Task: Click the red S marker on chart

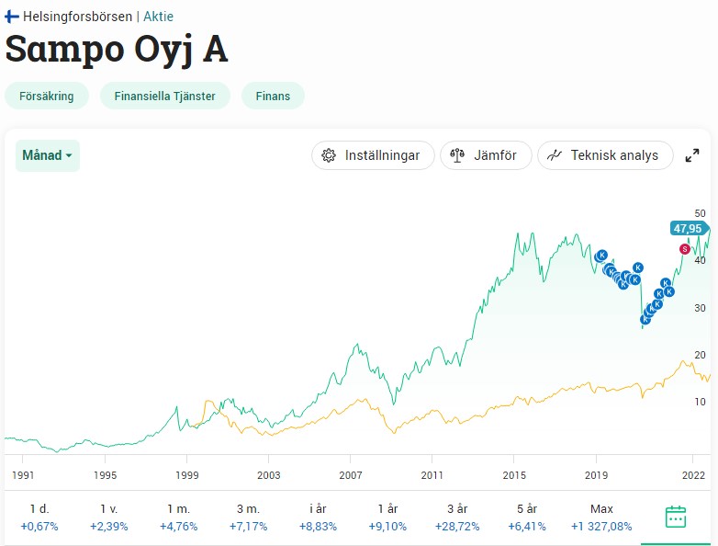Action: tap(684, 249)
